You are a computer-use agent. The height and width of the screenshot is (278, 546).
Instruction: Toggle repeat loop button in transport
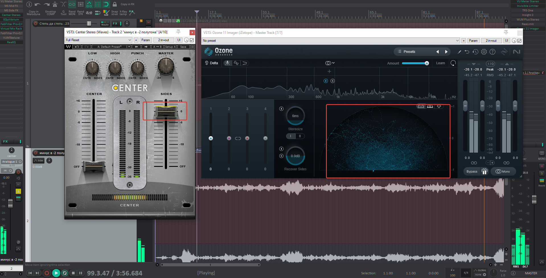coord(65,273)
